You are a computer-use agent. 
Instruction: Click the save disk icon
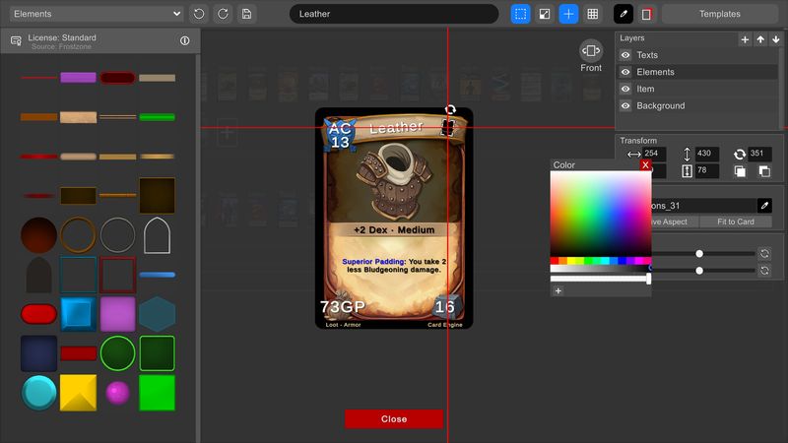pos(246,14)
